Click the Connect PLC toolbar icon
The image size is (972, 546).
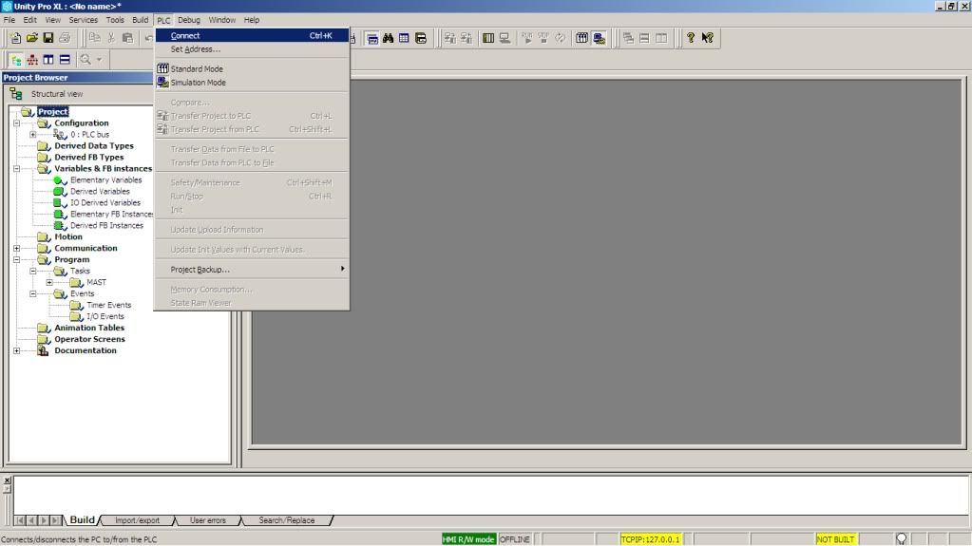click(x=488, y=38)
